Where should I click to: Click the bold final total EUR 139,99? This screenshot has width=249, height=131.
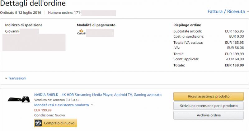click(x=234, y=65)
